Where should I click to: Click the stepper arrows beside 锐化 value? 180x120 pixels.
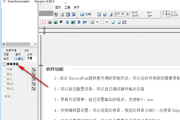pyautogui.click(x=34, y=79)
